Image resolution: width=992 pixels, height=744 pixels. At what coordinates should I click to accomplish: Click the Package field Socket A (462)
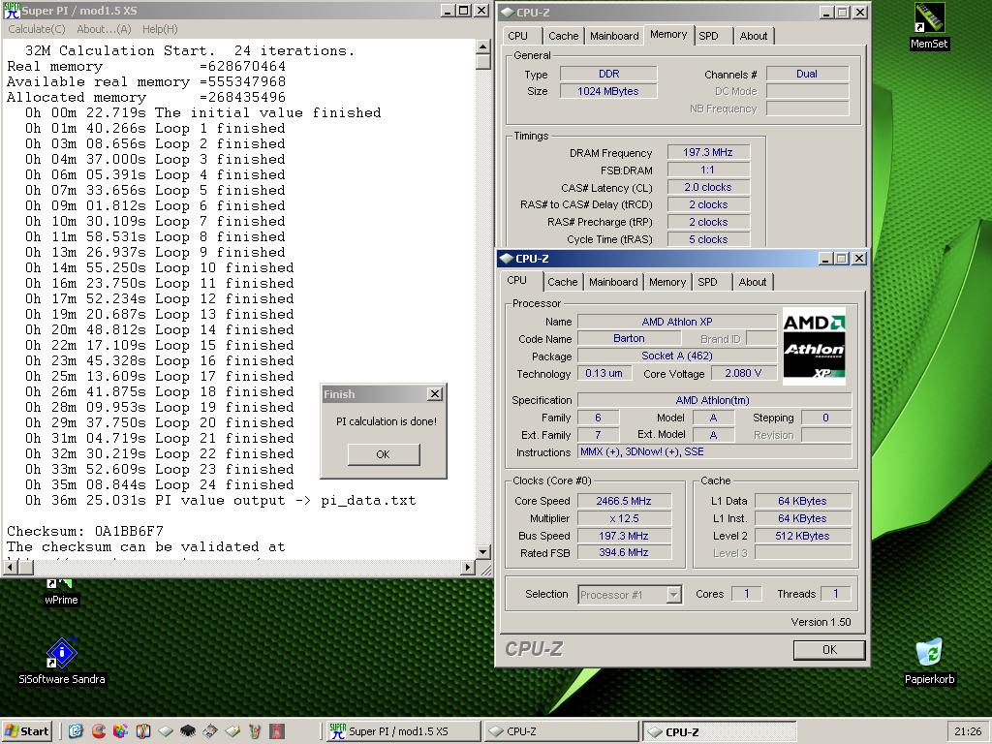677,356
